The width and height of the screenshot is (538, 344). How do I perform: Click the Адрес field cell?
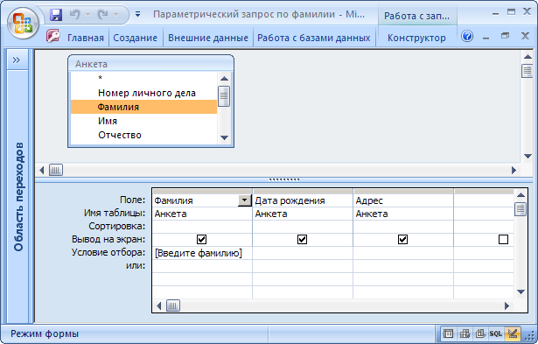coord(403,200)
